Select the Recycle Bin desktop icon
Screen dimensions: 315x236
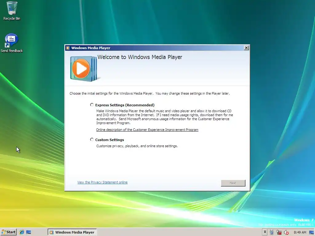(x=12, y=11)
